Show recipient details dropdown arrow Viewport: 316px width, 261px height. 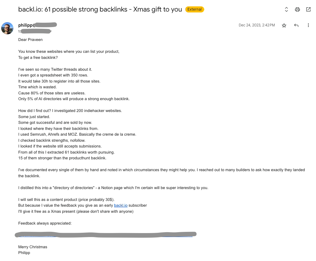[x=51, y=31]
